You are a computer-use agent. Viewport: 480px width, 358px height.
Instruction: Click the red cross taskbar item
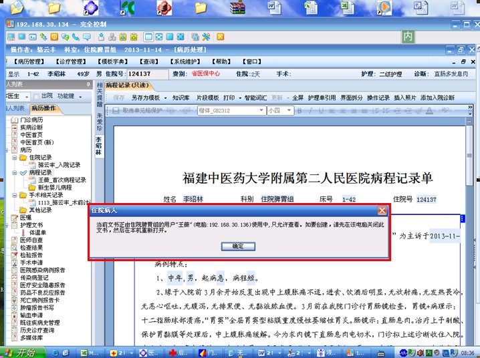(x=178, y=353)
